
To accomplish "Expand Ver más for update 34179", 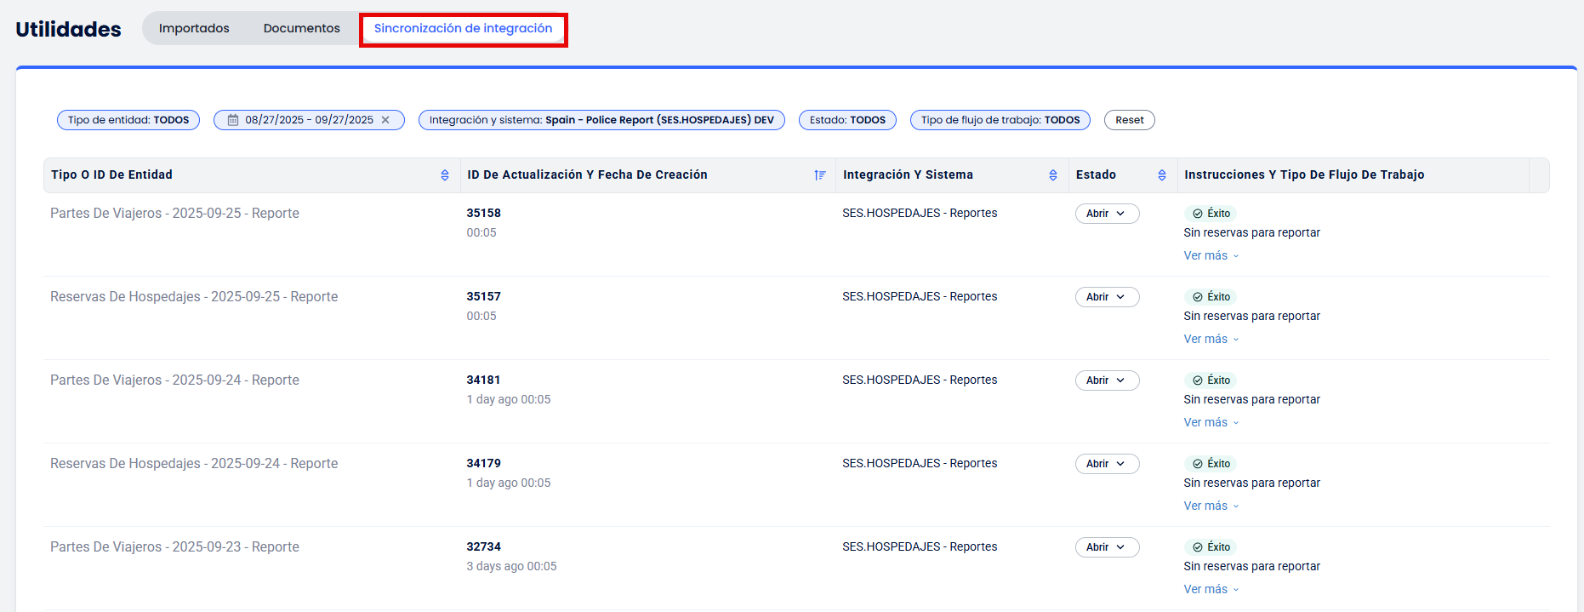I will coord(1211,506).
